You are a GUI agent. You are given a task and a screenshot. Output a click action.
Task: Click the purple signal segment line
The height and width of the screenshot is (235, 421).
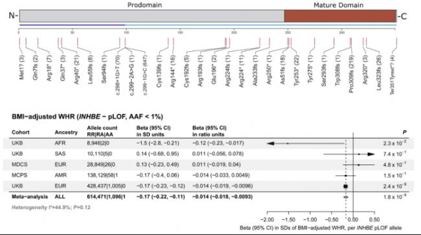pyautogui.click(x=73, y=25)
